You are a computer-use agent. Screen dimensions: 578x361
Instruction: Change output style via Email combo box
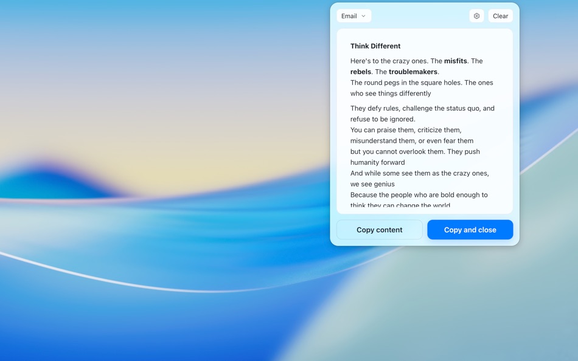tap(353, 16)
